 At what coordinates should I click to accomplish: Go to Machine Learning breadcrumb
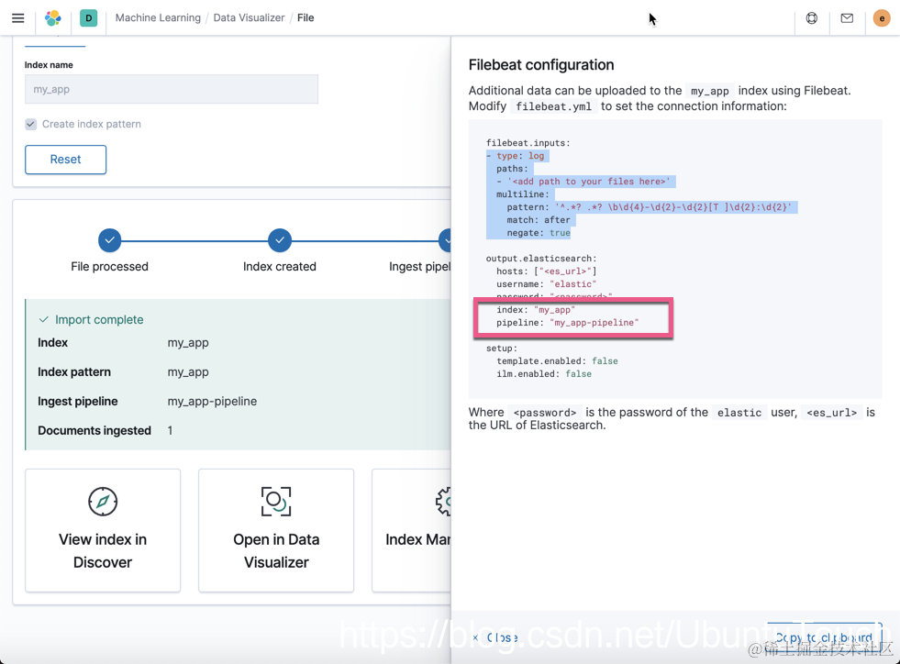[158, 17]
